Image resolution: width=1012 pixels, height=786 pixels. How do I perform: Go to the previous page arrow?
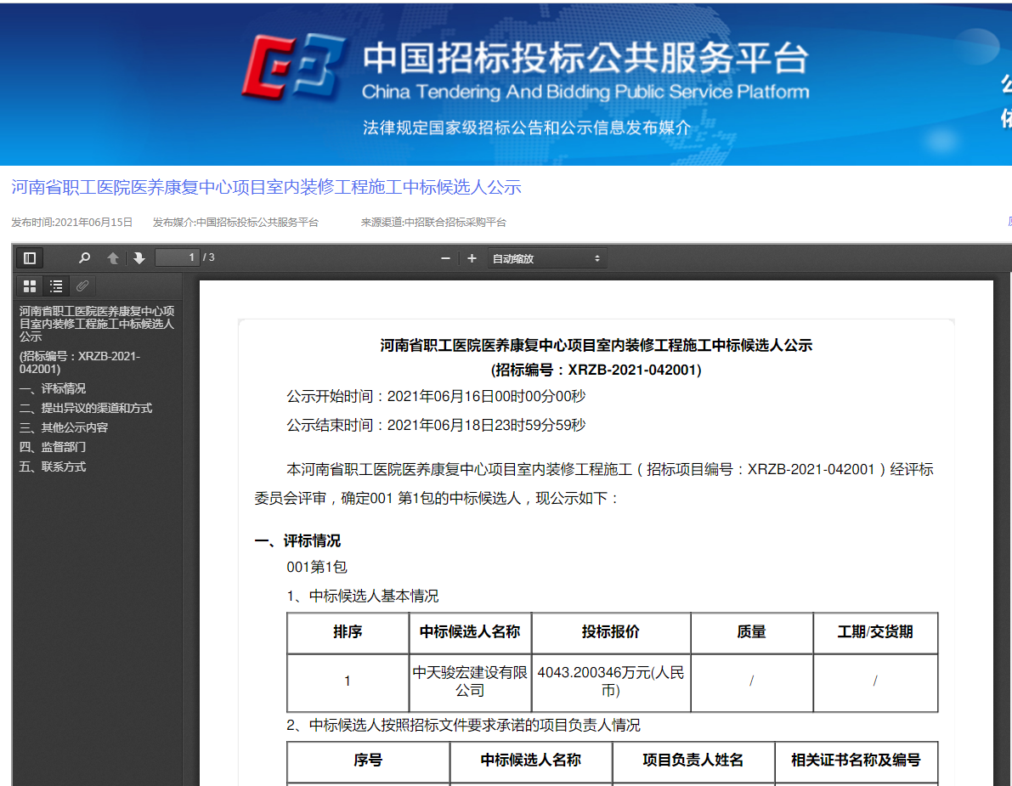click(113, 258)
